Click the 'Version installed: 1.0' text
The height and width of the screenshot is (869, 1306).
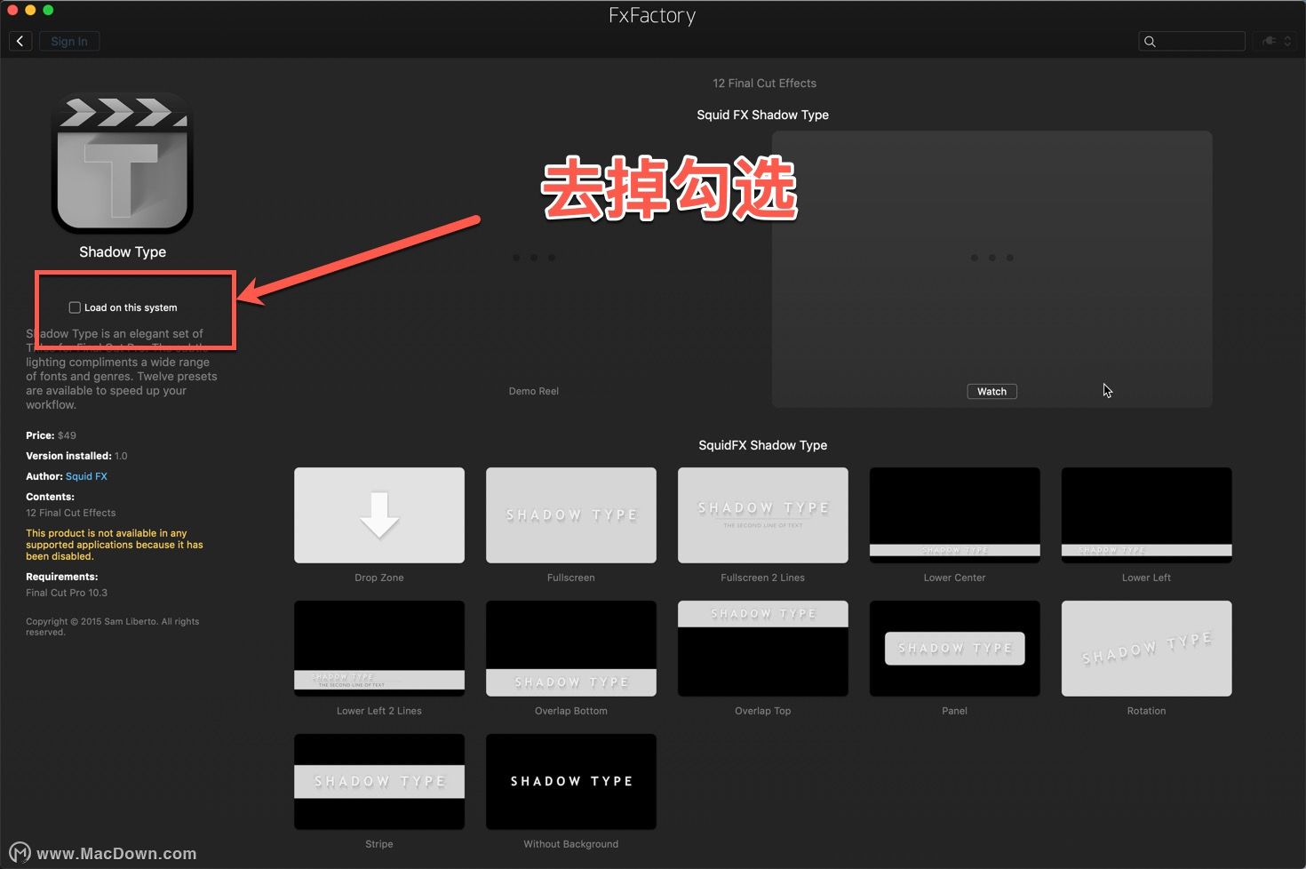click(76, 456)
